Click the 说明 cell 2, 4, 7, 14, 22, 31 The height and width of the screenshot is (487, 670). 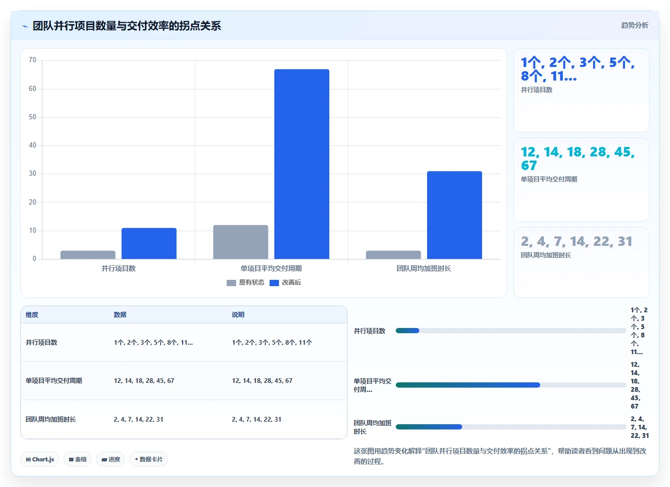(256, 420)
